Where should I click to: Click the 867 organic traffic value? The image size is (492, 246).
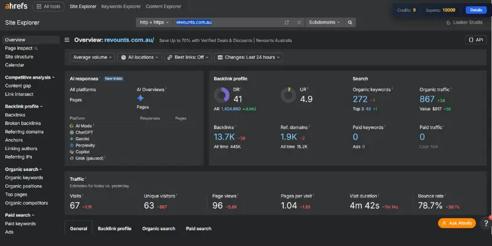(427, 99)
